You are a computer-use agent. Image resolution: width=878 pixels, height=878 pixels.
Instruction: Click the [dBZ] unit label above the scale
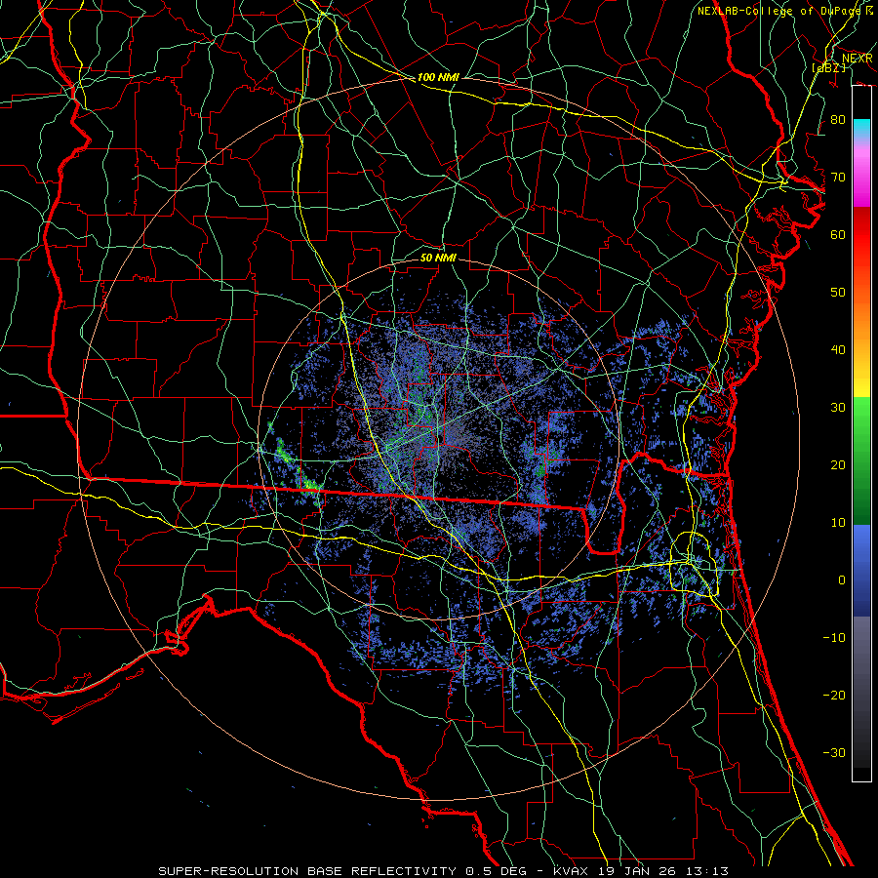[828, 67]
